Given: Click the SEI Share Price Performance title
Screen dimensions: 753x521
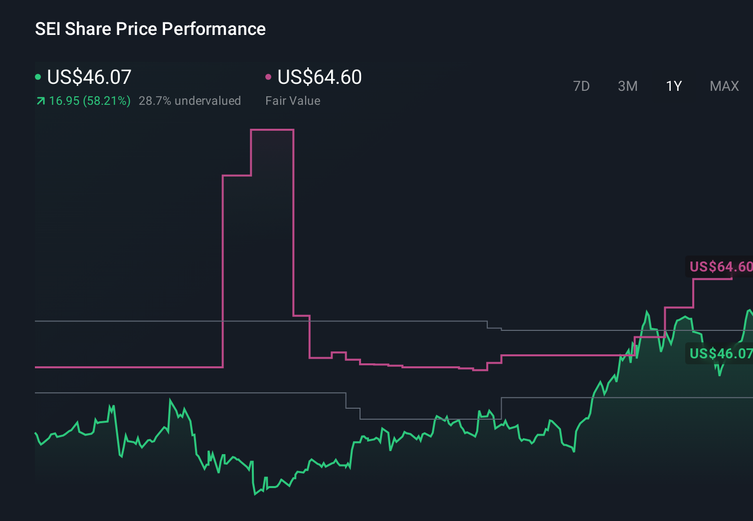Looking at the screenshot, I should coord(150,29).
